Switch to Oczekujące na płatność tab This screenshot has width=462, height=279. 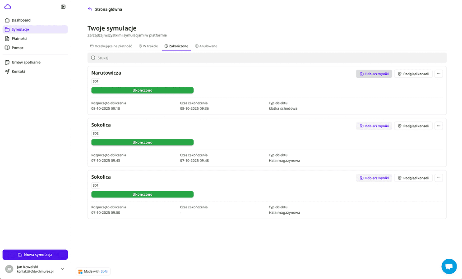[111, 46]
